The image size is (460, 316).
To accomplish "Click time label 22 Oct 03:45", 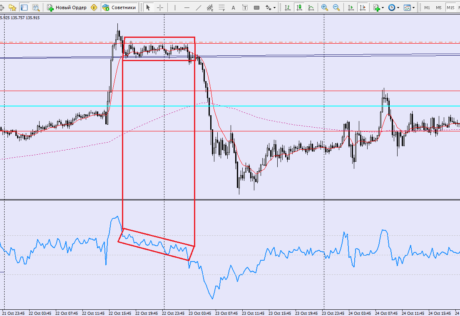I will point(40,313).
